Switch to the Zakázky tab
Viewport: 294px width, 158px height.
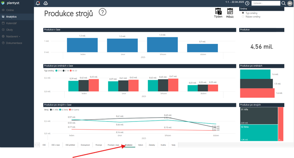point(152,145)
